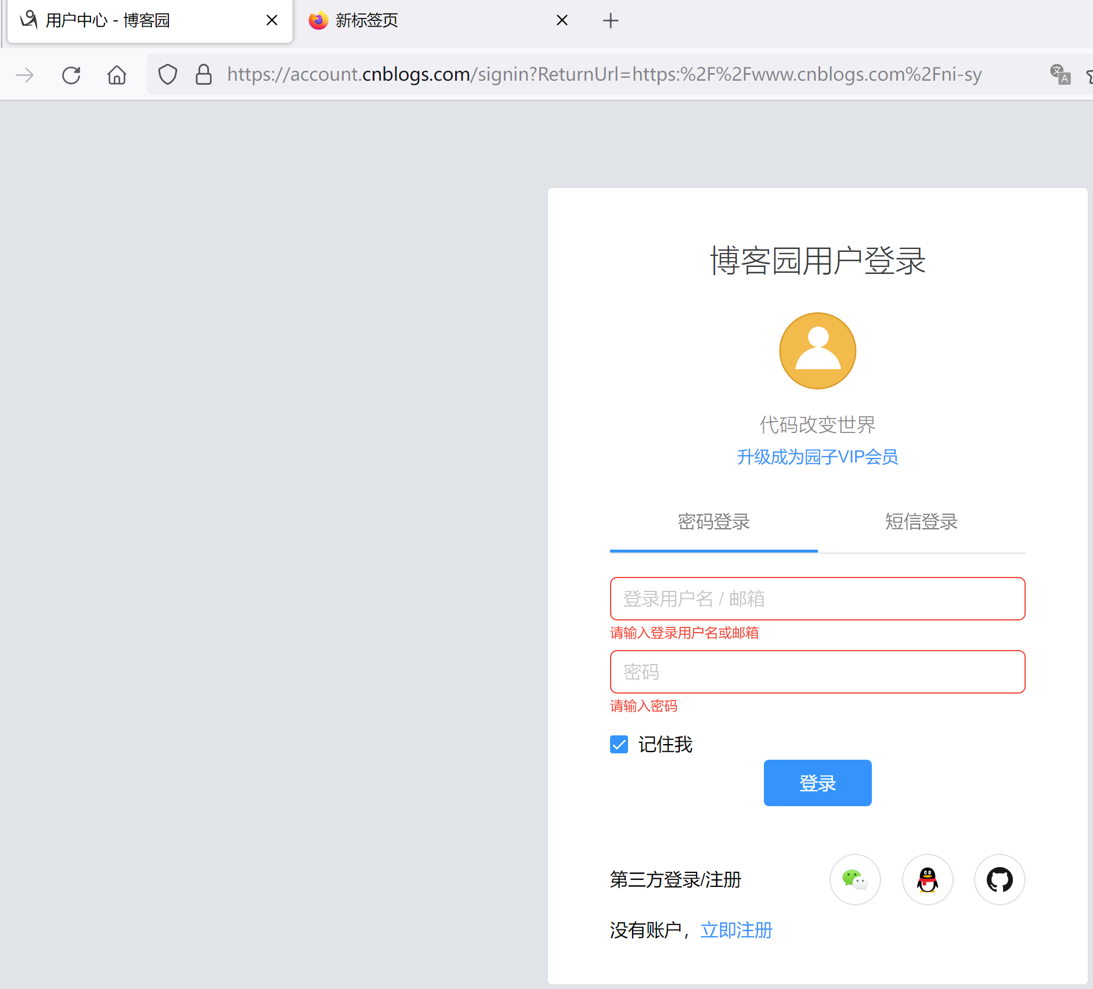This screenshot has width=1093, height=989.
Task: Click the browser forward arrow
Action: 25,75
